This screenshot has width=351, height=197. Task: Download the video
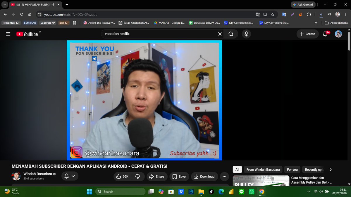204,177
